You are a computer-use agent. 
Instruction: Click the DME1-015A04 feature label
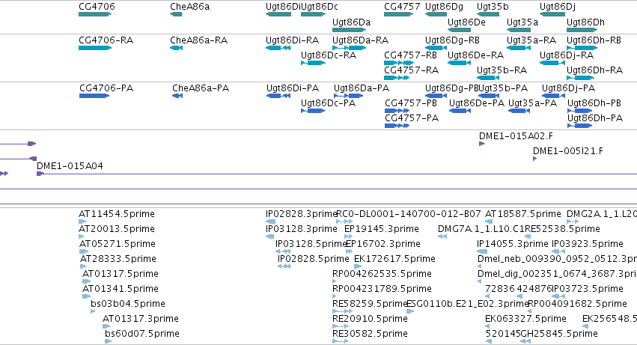tap(70, 166)
